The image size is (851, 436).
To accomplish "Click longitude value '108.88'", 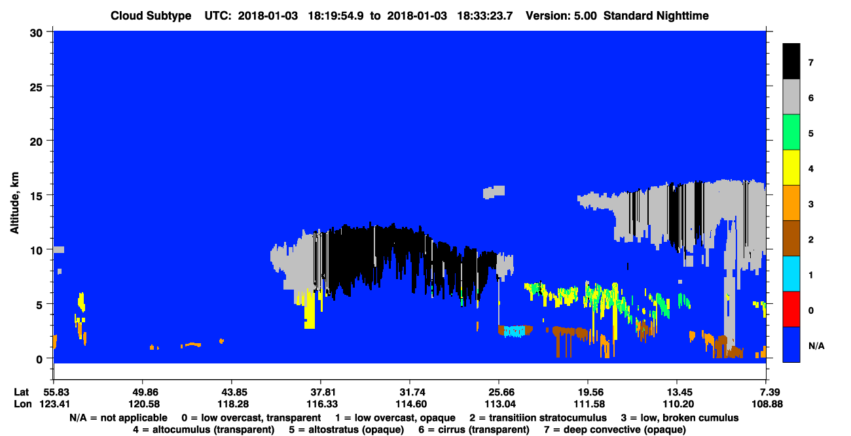I will (766, 404).
